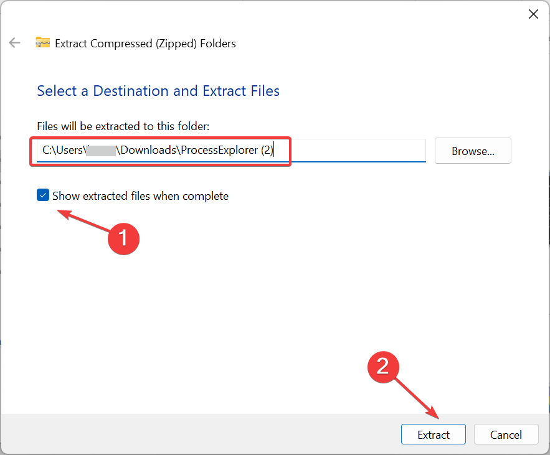
Task: Click the back arrow in the dialog header
Action: pyautogui.click(x=15, y=43)
